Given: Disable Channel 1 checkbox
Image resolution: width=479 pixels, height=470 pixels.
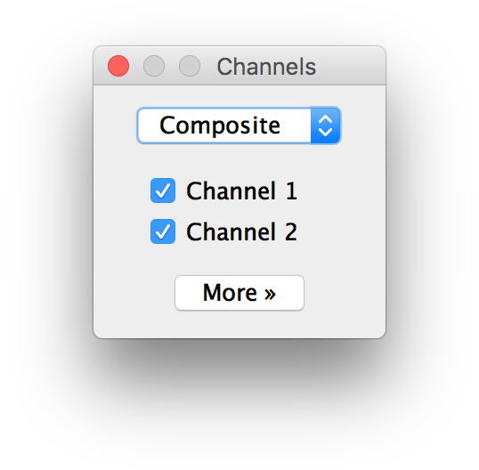Looking at the screenshot, I should pyautogui.click(x=163, y=190).
